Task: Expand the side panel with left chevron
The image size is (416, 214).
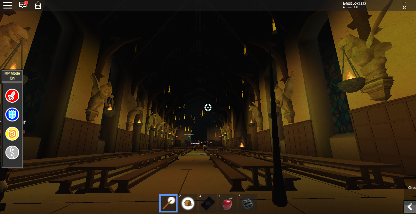Action: [x=410, y=207]
